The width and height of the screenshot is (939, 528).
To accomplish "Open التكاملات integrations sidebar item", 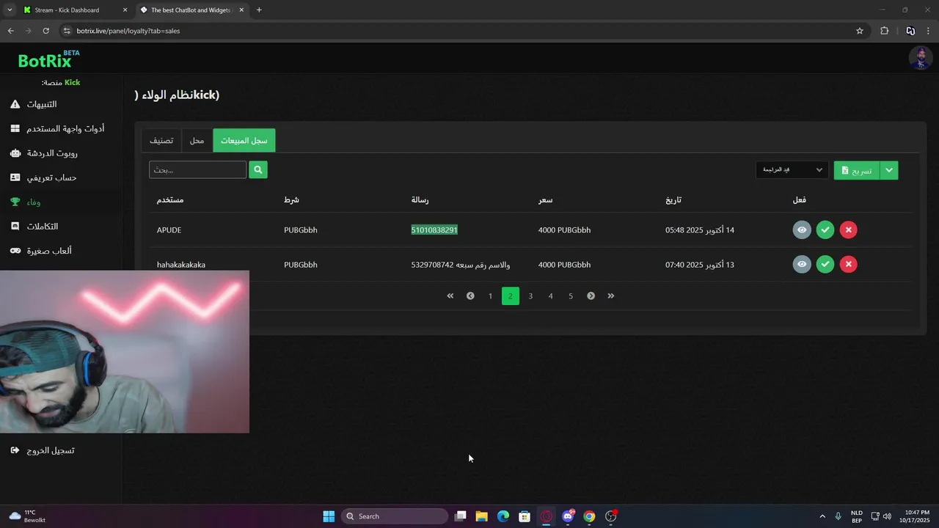I will click(x=34, y=227).
